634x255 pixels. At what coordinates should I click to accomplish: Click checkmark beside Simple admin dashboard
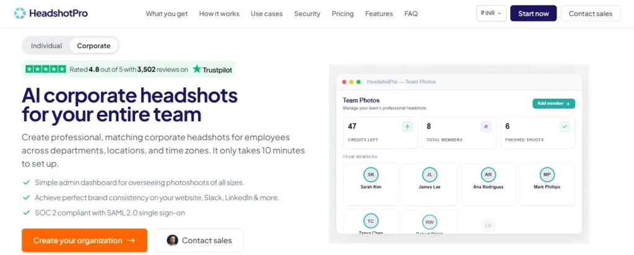27,182
